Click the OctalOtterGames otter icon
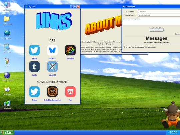The width and height of the screenshot is (180, 135). [52, 92]
